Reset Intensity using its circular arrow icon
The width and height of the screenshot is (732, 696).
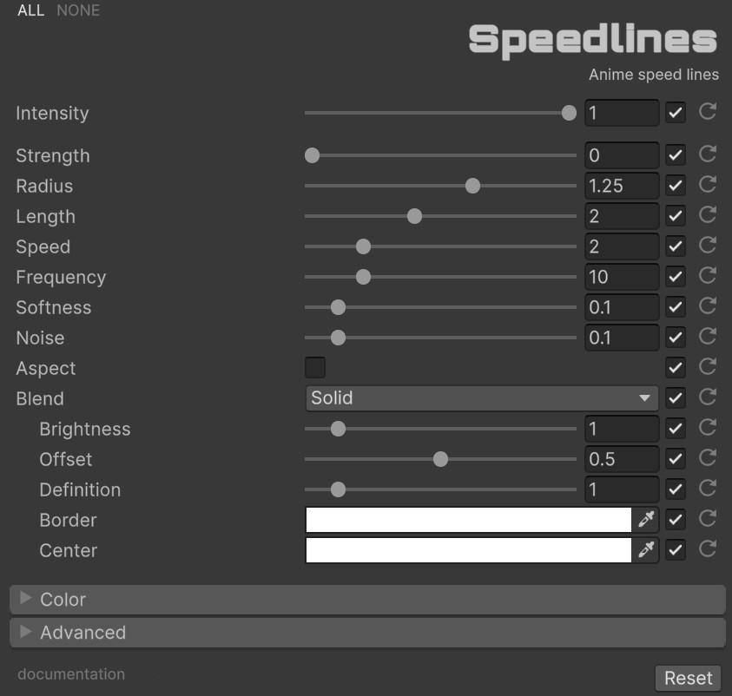click(708, 112)
